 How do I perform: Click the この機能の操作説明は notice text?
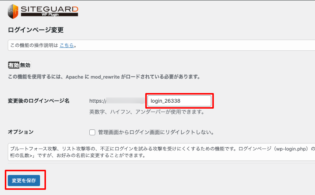click(x=34, y=45)
